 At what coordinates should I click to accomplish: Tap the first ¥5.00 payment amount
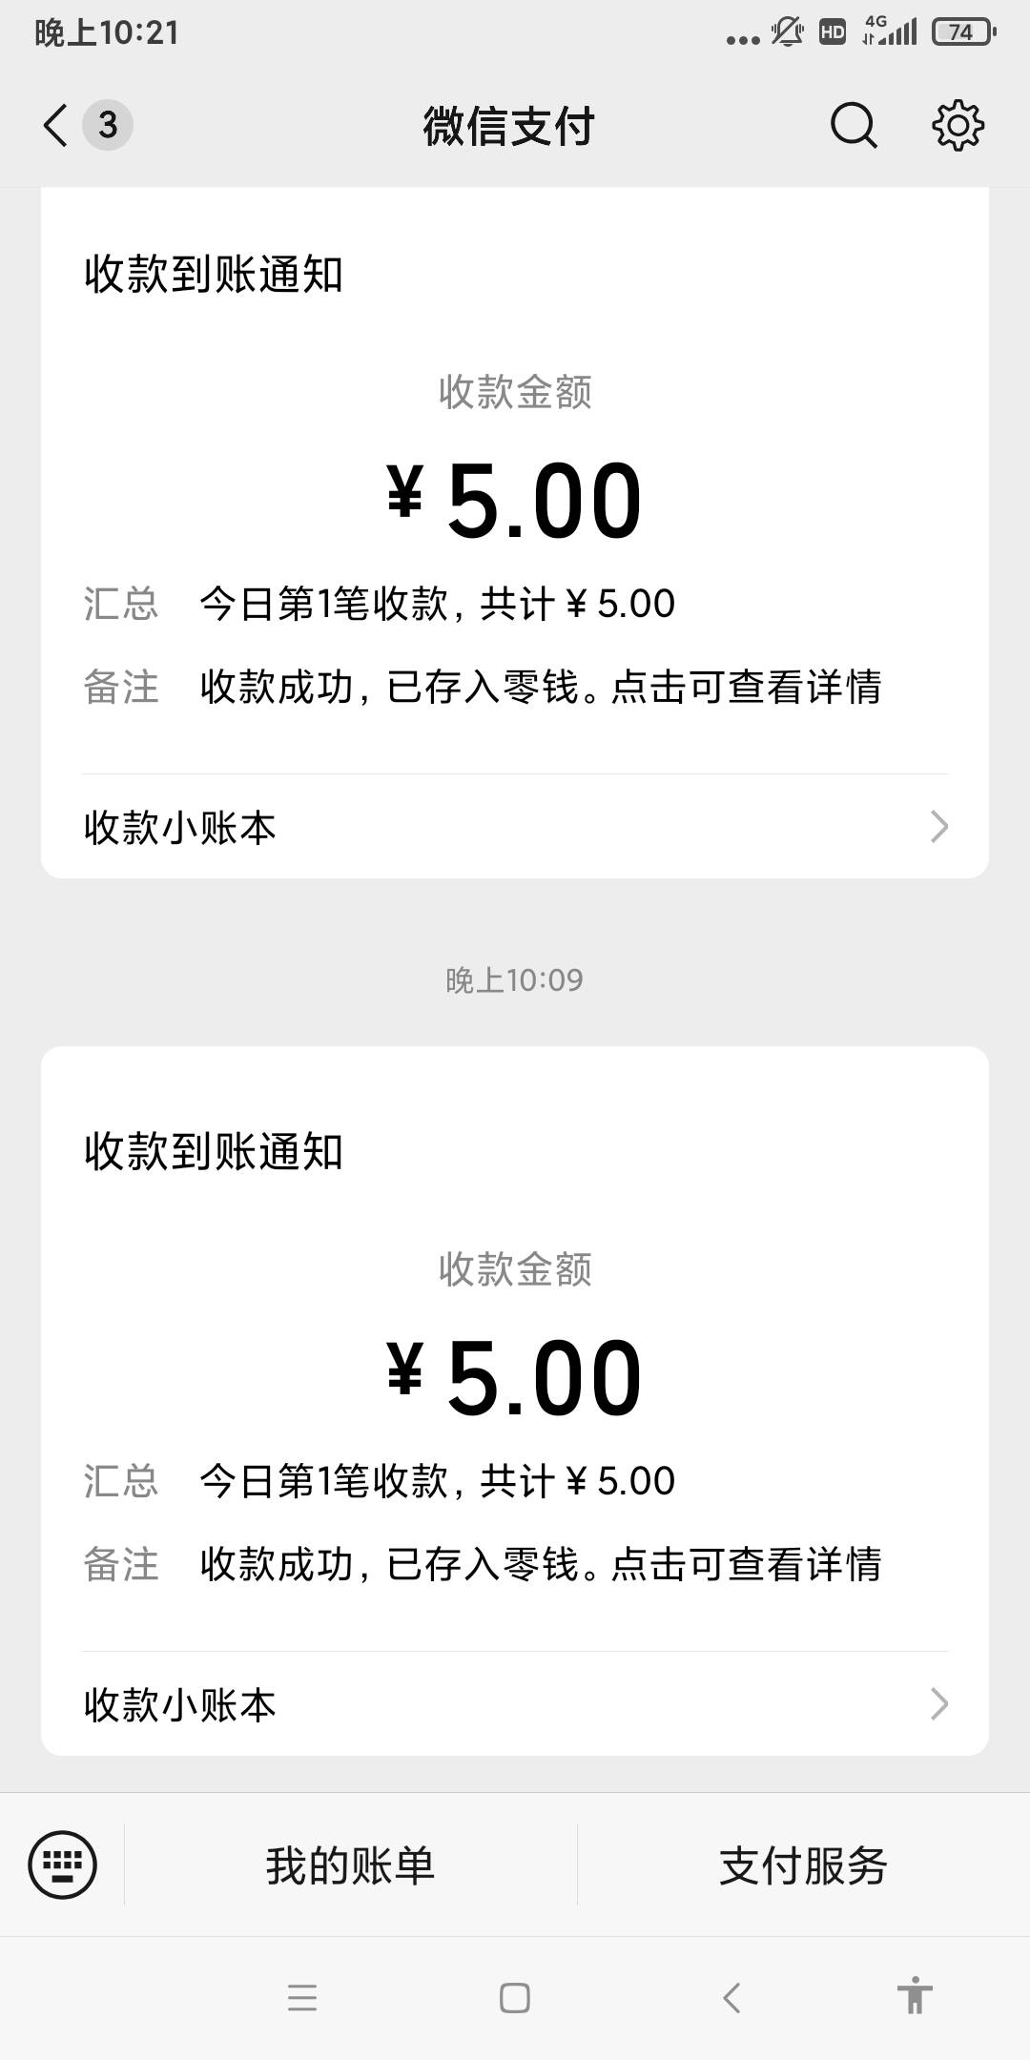tap(515, 502)
